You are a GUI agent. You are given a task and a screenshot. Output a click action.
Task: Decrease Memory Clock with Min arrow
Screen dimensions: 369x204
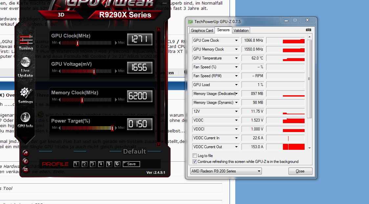point(59,100)
